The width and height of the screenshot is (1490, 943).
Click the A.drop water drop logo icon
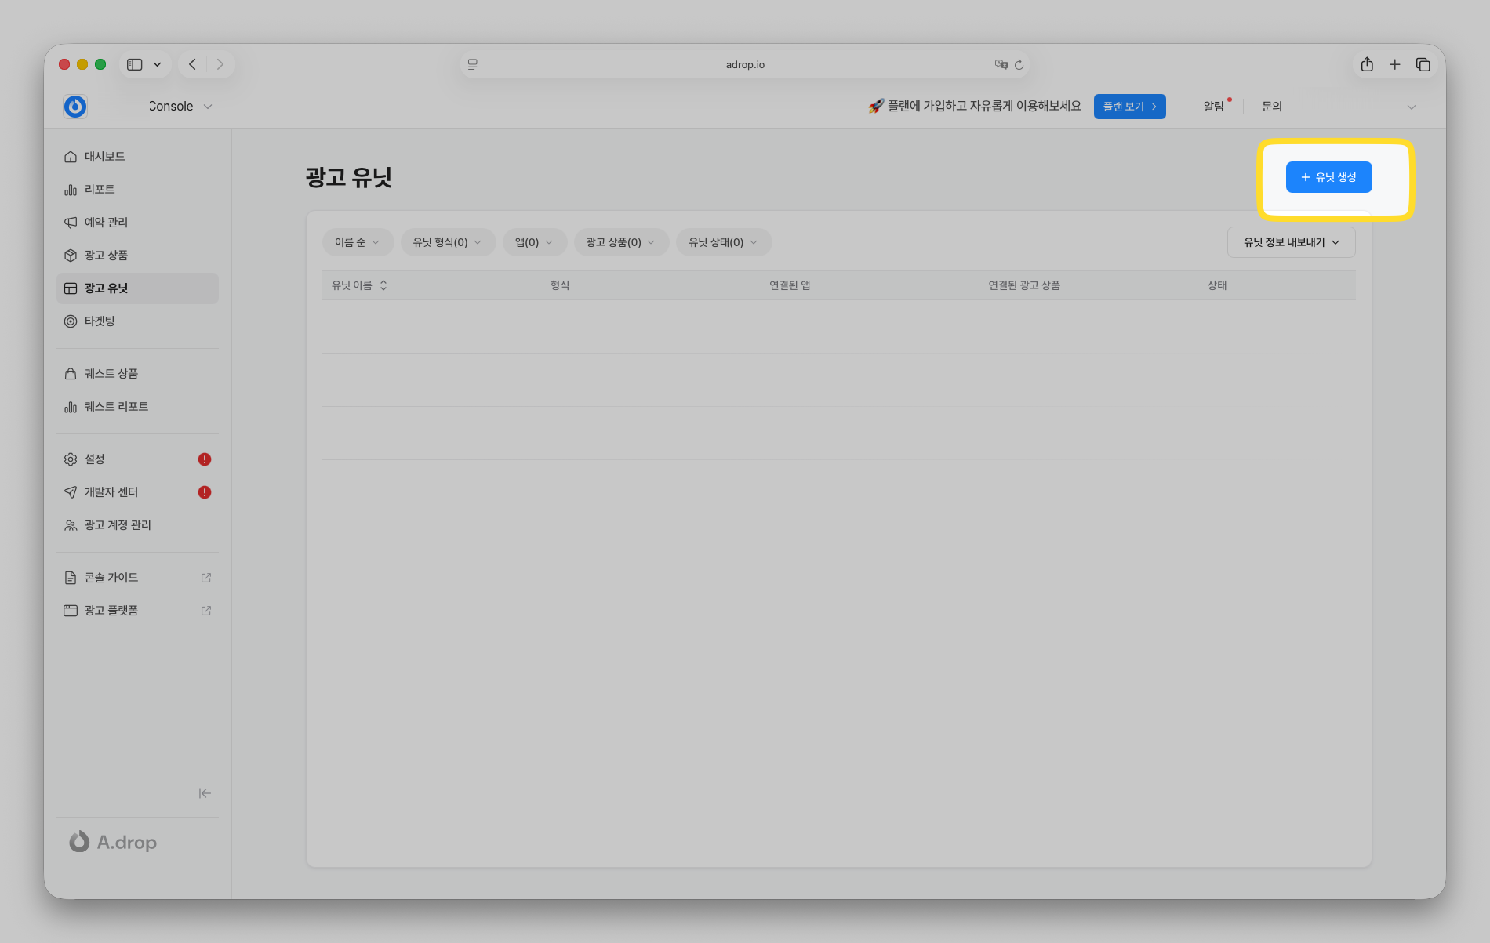[75, 107]
